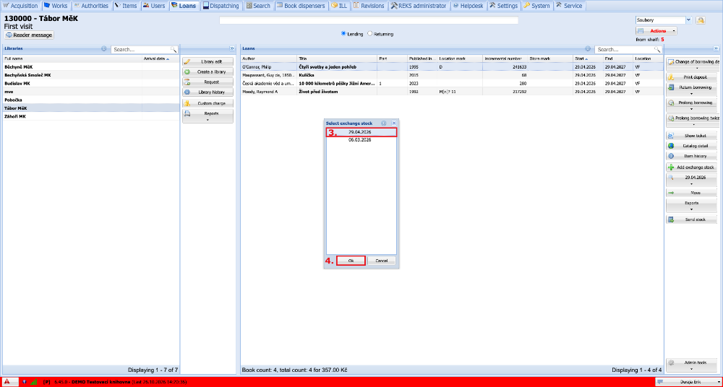Select 29.04.2026 in exchange stock list

coord(361,132)
